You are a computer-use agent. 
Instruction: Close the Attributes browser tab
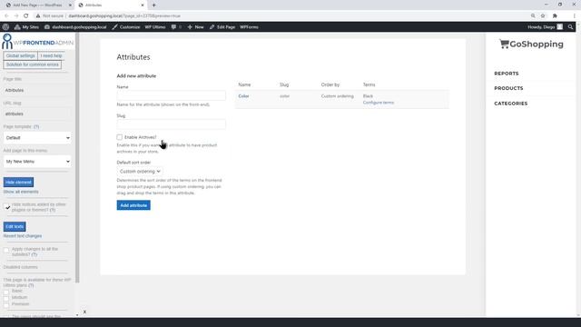[143, 5]
